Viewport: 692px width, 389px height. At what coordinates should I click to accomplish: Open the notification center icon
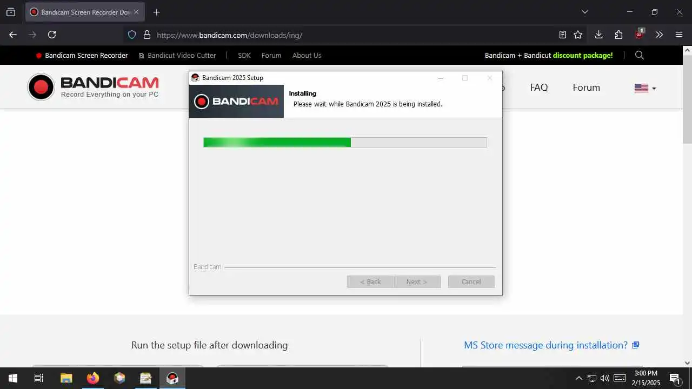click(x=675, y=378)
